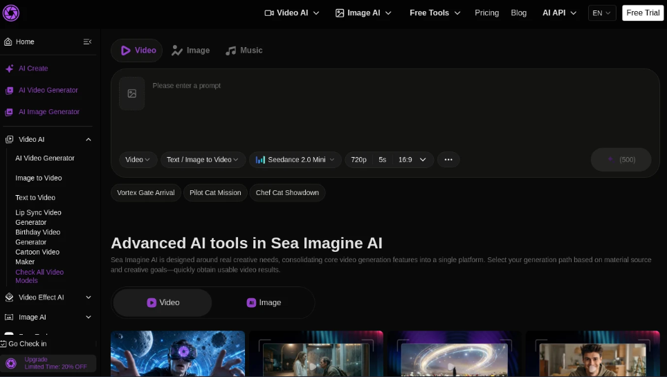Click the Free Trial button

click(x=642, y=12)
